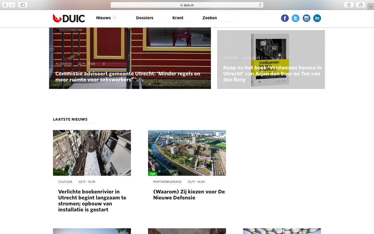Screen dimensions: 374x234
Task: Expand the small square beside Nieuws
Action: tap(115, 17)
